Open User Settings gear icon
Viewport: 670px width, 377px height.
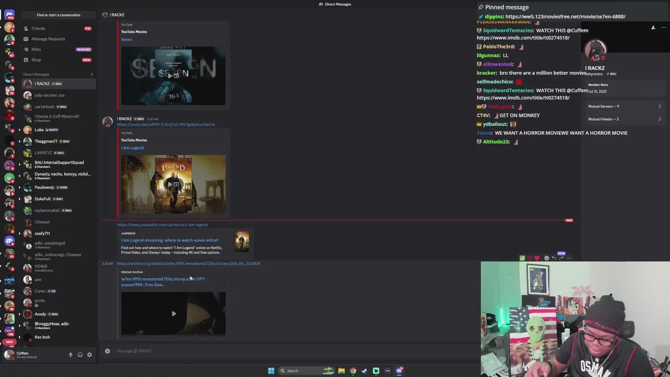[x=90, y=355]
